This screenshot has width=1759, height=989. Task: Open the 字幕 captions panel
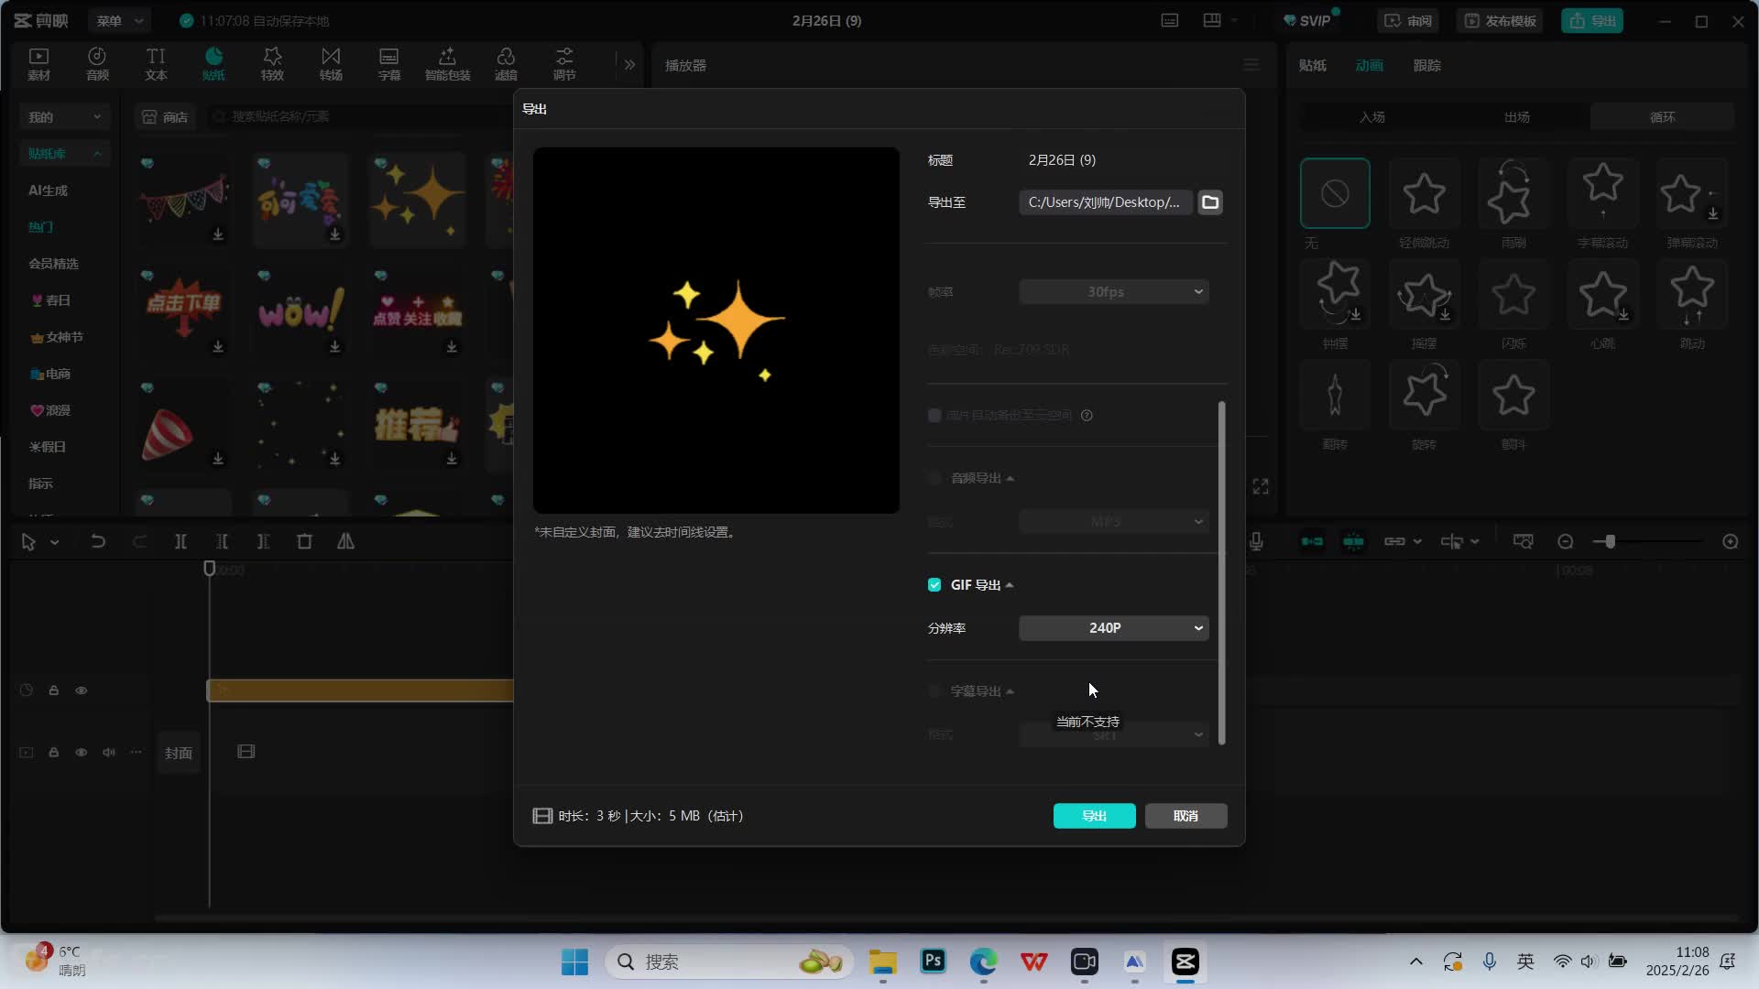[x=389, y=64]
